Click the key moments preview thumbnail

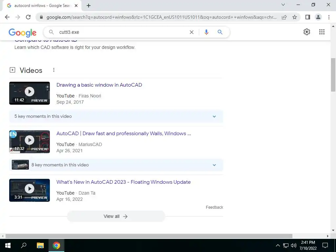[20, 165]
